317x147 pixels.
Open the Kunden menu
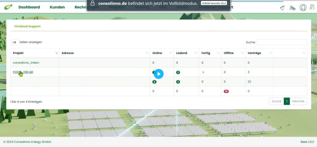(x=57, y=7)
